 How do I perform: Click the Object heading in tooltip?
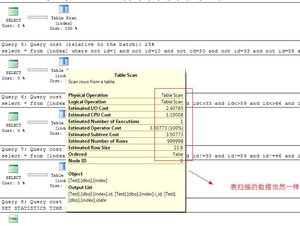point(75,174)
